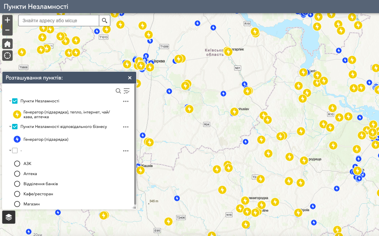
Task: Enable the unnamed dash layer checkbox
Action: pos(15,150)
